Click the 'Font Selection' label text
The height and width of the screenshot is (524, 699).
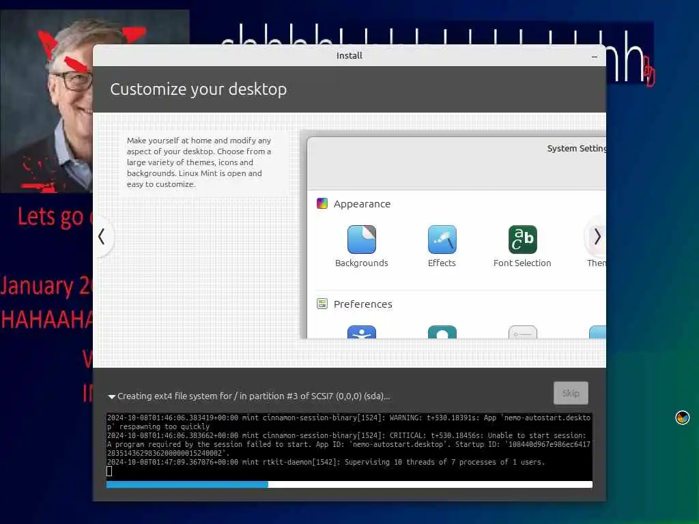tap(522, 263)
